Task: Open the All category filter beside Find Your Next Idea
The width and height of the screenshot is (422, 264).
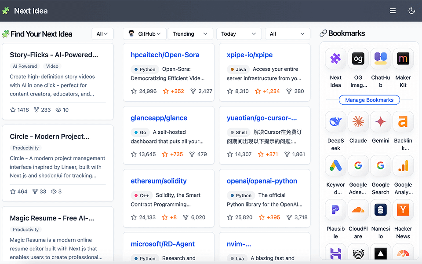Action: (x=102, y=34)
